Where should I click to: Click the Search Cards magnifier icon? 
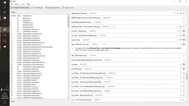pos(63,8)
